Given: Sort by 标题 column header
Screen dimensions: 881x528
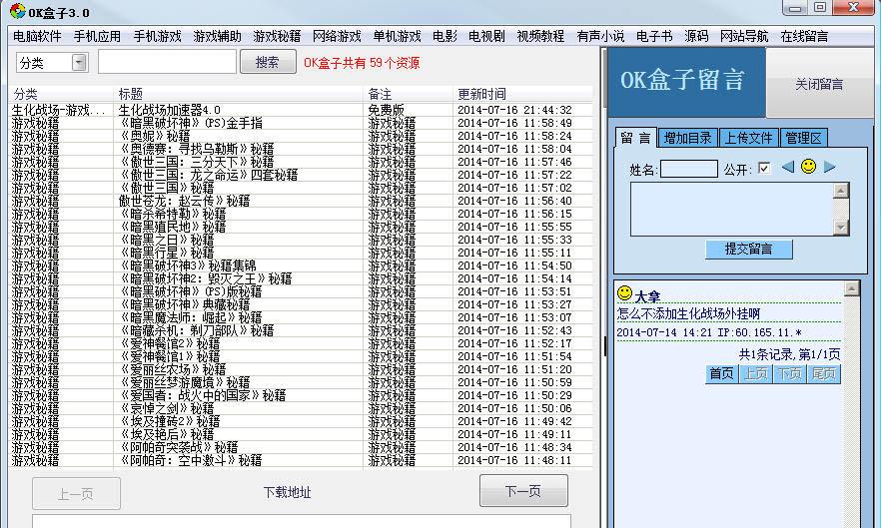Looking at the screenshot, I should [x=238, y=94].
